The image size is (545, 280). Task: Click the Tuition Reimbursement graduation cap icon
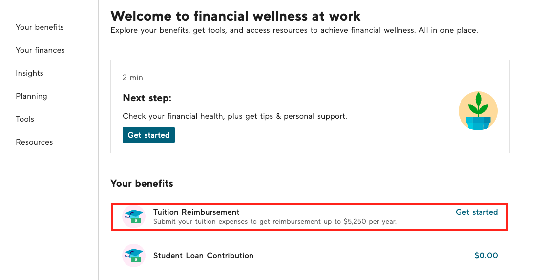pyautogui.click(x=133, y=216)
